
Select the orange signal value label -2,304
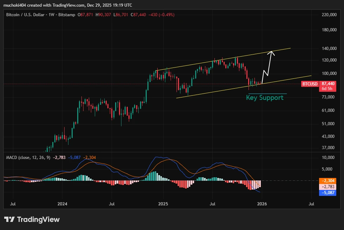pos(327,180)
